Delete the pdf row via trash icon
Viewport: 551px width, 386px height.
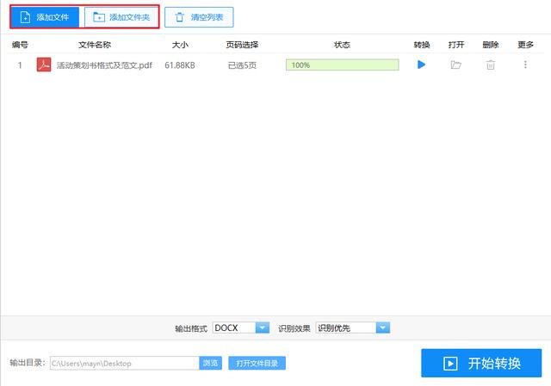tap(491, 64)
